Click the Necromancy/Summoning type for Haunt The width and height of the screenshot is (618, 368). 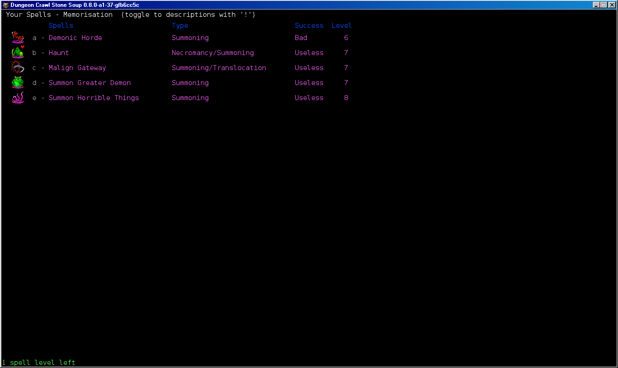coord(213,53)
